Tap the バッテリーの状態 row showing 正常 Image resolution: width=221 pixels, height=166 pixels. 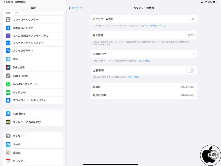click(144, 19)
